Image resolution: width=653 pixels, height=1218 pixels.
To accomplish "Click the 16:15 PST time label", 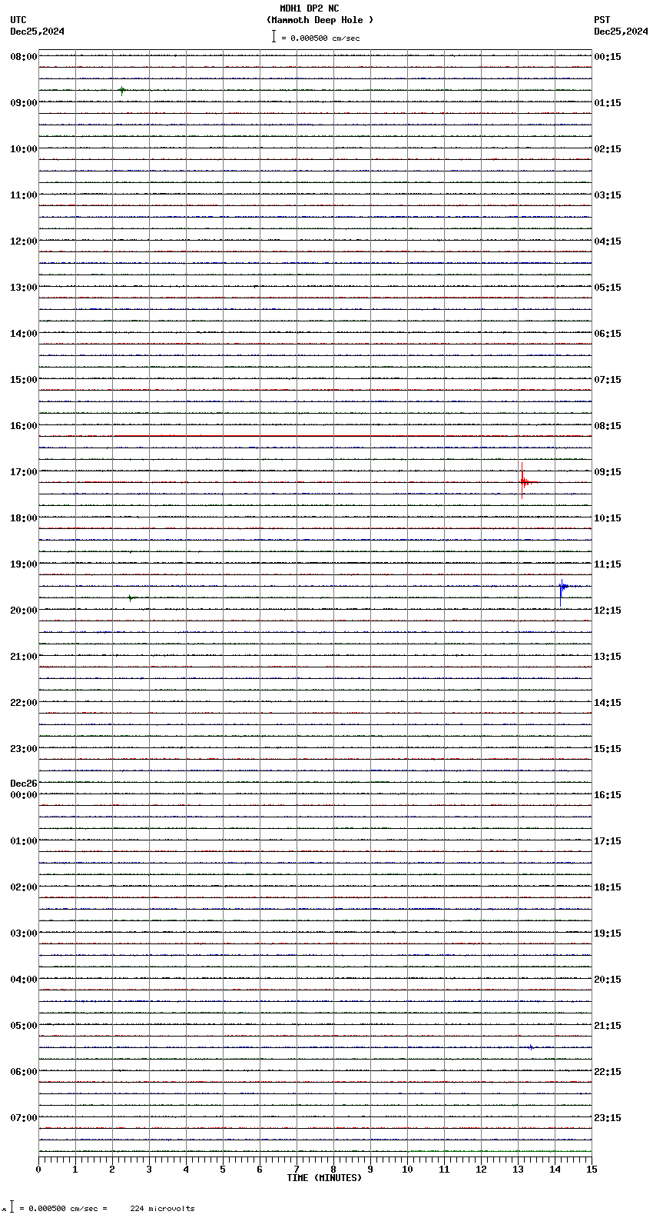I will point(608,795).
